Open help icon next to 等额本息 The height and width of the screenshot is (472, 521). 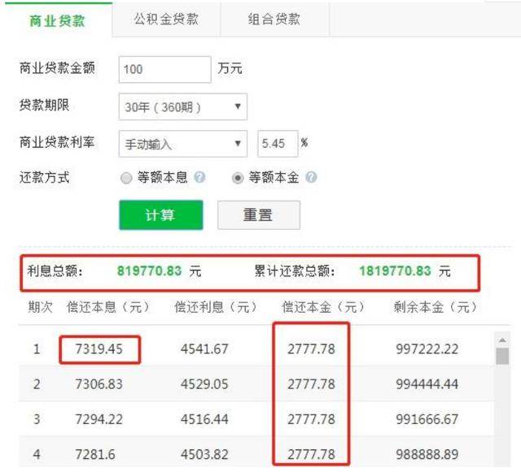(199, 177)
